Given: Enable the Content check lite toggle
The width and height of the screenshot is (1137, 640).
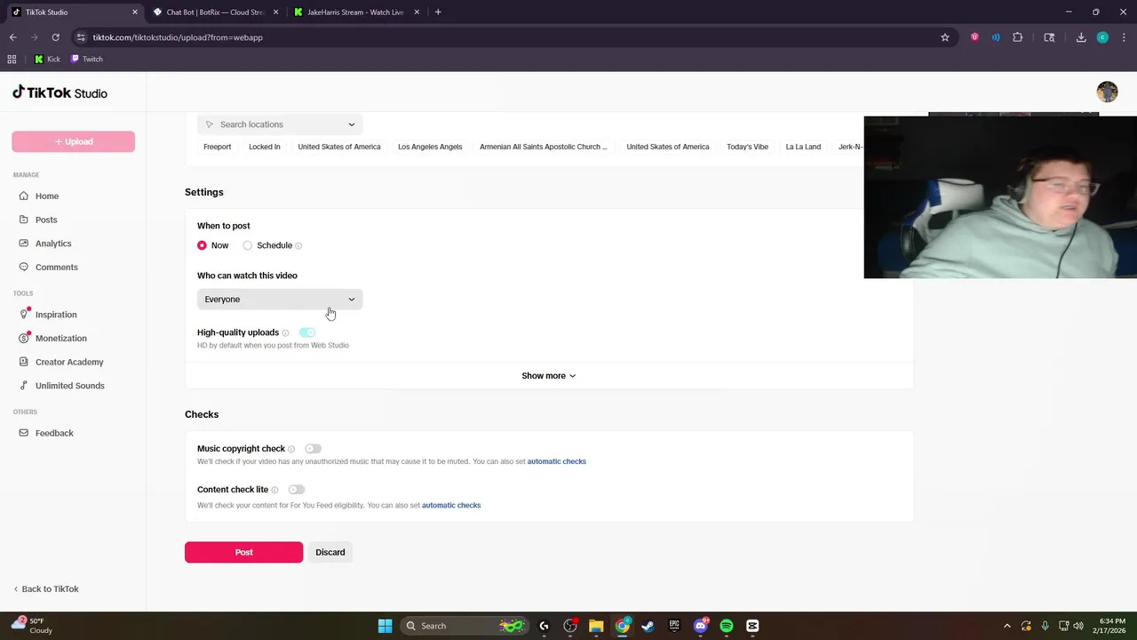Looking at the screenshot, I should point(296,490).
